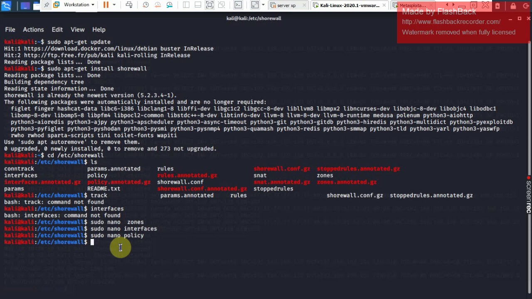The height and width of the screenshot is (299, 532).
Task: Click the Kali panel battery icon
Action: (498, 6)
